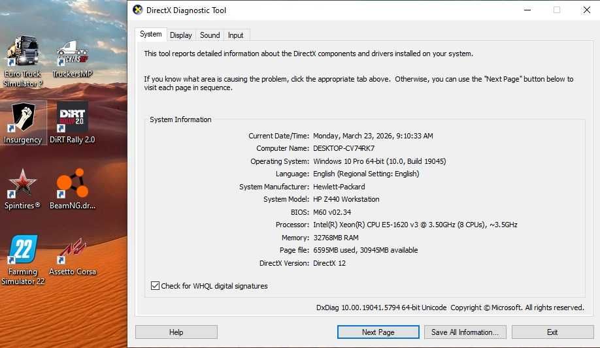Click the English regional setting language value
This screenshot has height=348, width=600.
pyautogui.click(x=366, y=174)
